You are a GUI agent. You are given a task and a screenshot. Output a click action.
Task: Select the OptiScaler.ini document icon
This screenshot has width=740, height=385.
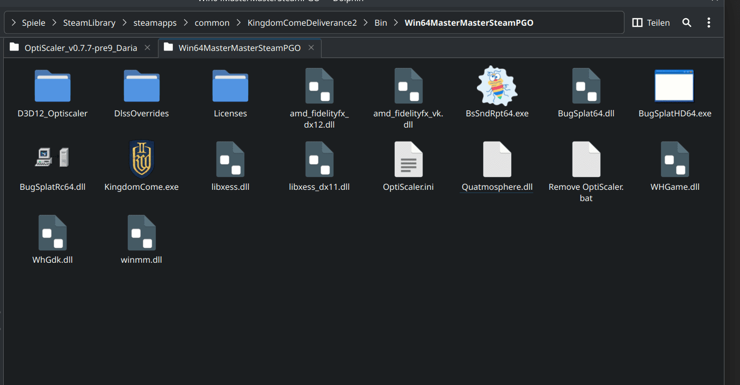tap(409, 159)
